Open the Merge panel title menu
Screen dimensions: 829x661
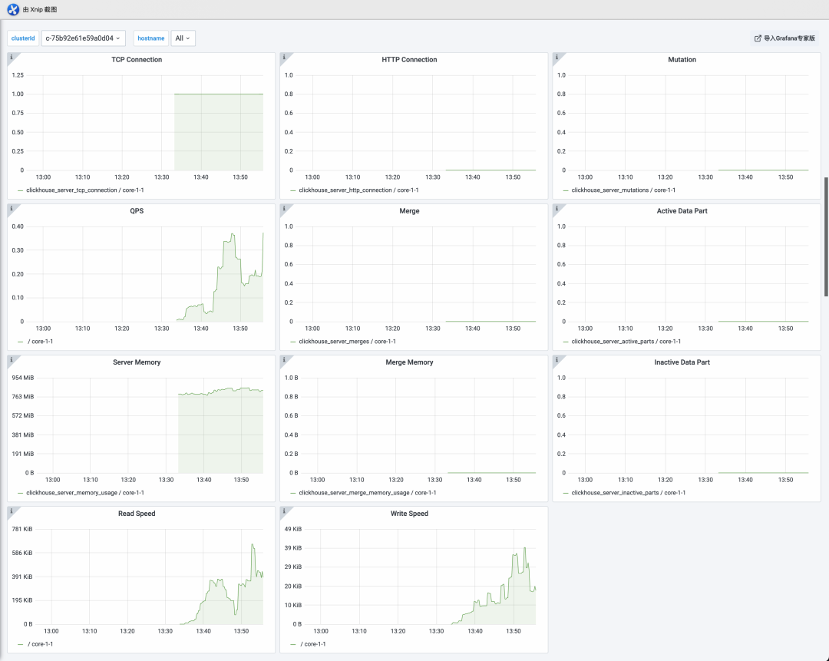pyautogui.click(x=409, y=211)
